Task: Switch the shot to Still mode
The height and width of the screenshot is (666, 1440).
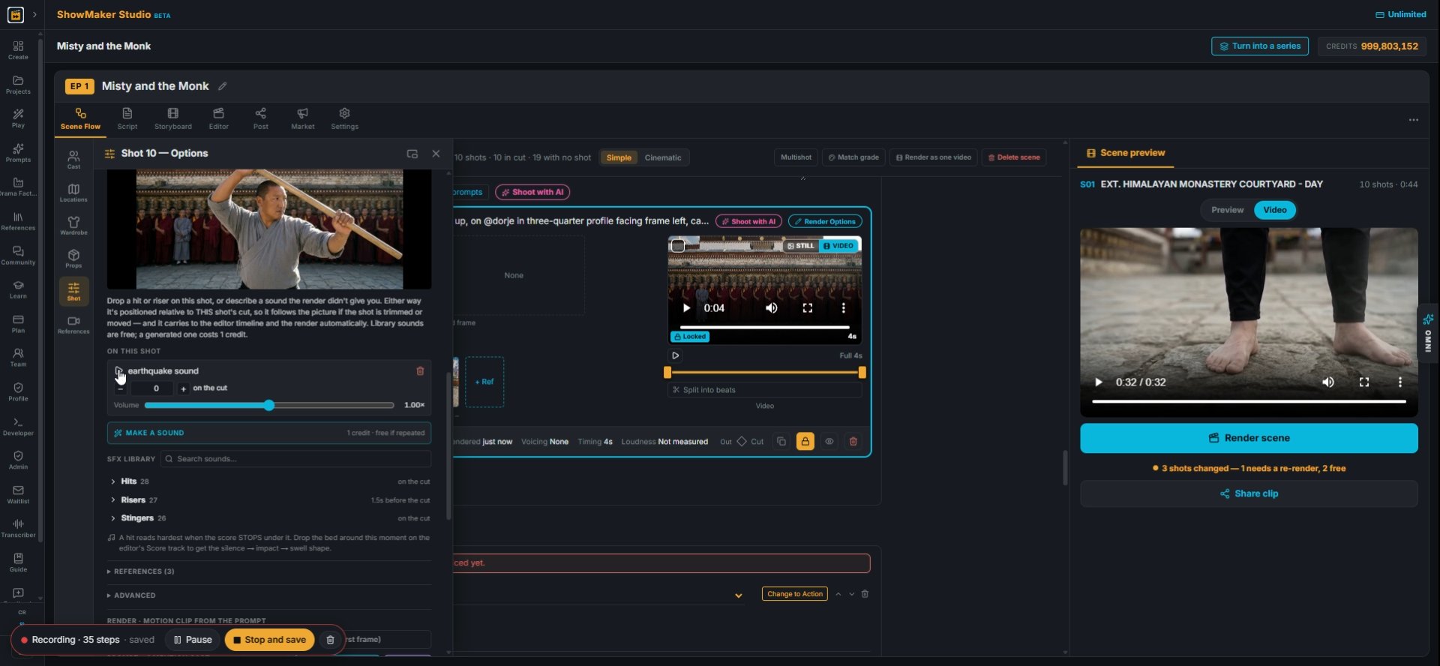Action: point(800,246)
